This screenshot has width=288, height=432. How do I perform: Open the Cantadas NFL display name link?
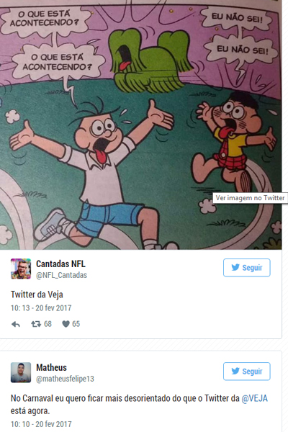60,264
